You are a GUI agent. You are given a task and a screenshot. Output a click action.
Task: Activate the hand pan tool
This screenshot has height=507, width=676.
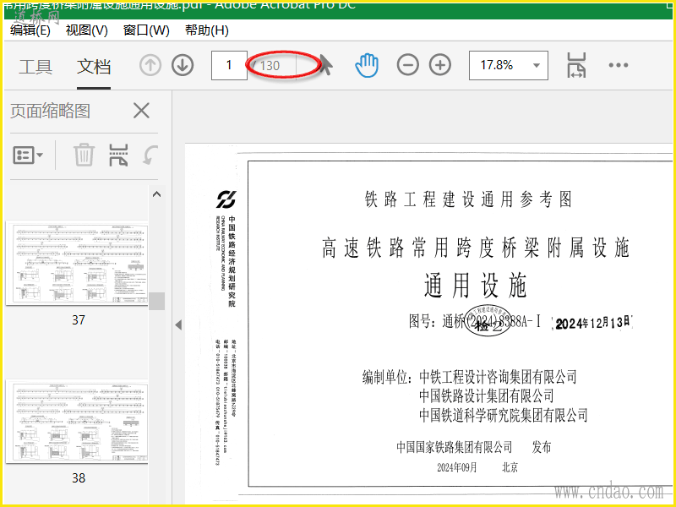click(367, 66)
